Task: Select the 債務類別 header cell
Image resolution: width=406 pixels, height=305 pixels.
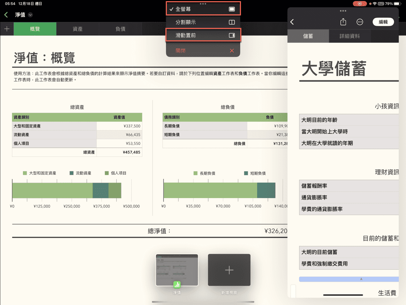Action: click(x=205, y=117)
